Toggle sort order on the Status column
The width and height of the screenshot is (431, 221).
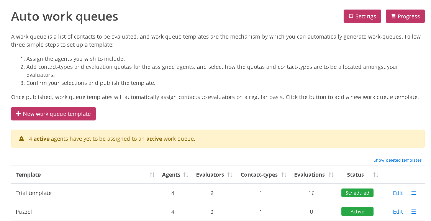[375, 174]
